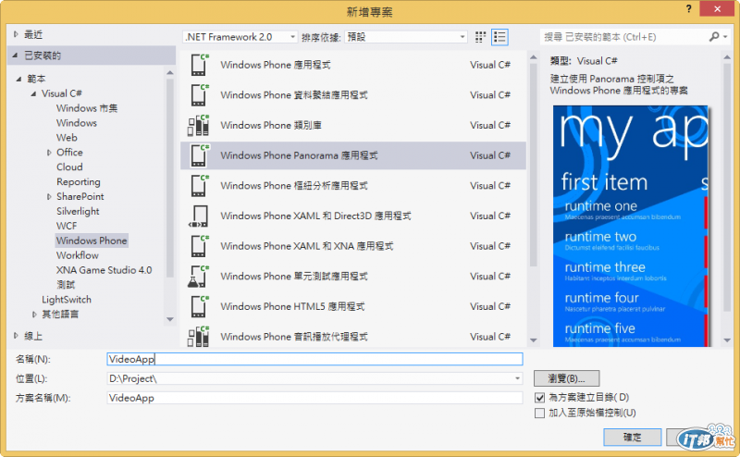Select Windows Phone 資料繫結應用程式 template icon
740x457 pixels.
pos(200,95)
